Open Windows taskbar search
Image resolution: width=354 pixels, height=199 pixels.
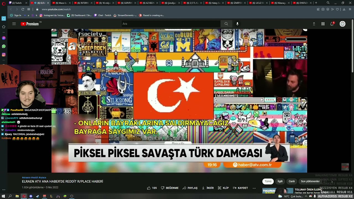[x=10, y=196]
